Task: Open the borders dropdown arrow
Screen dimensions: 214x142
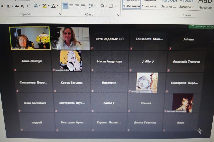Action: pyautogui.click(x=115, y=6)
